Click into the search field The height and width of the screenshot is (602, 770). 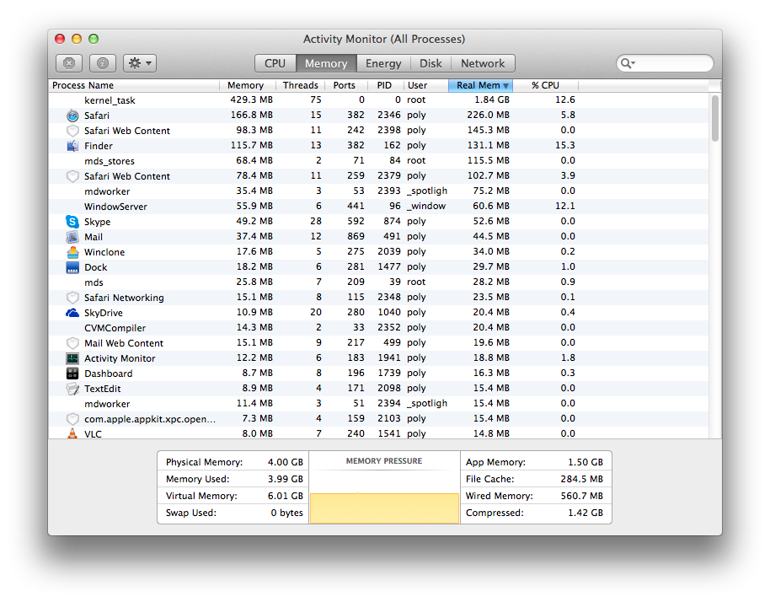coord(665,63)
